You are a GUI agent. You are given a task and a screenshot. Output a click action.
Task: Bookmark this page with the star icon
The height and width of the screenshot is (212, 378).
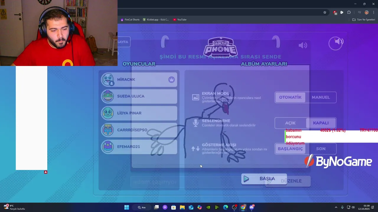pyautogui.click(x=325, y=12)
